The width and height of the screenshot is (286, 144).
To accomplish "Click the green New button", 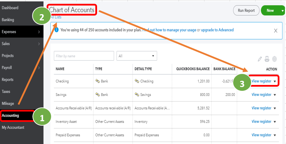I will pos(270,10).
